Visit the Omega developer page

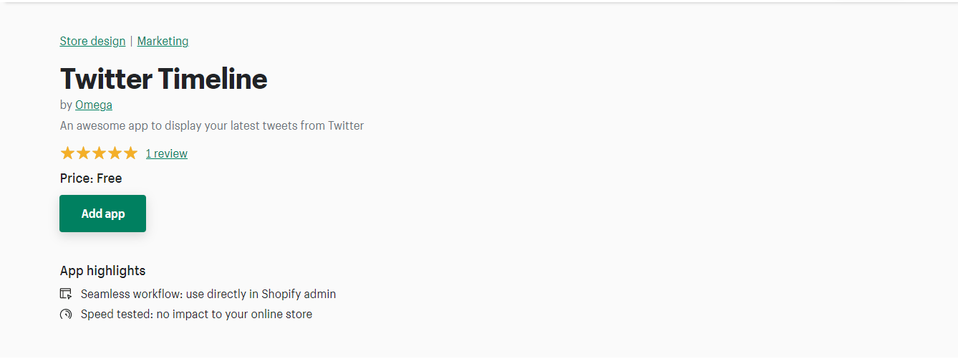pyautogui.click(x=94, y=105)
